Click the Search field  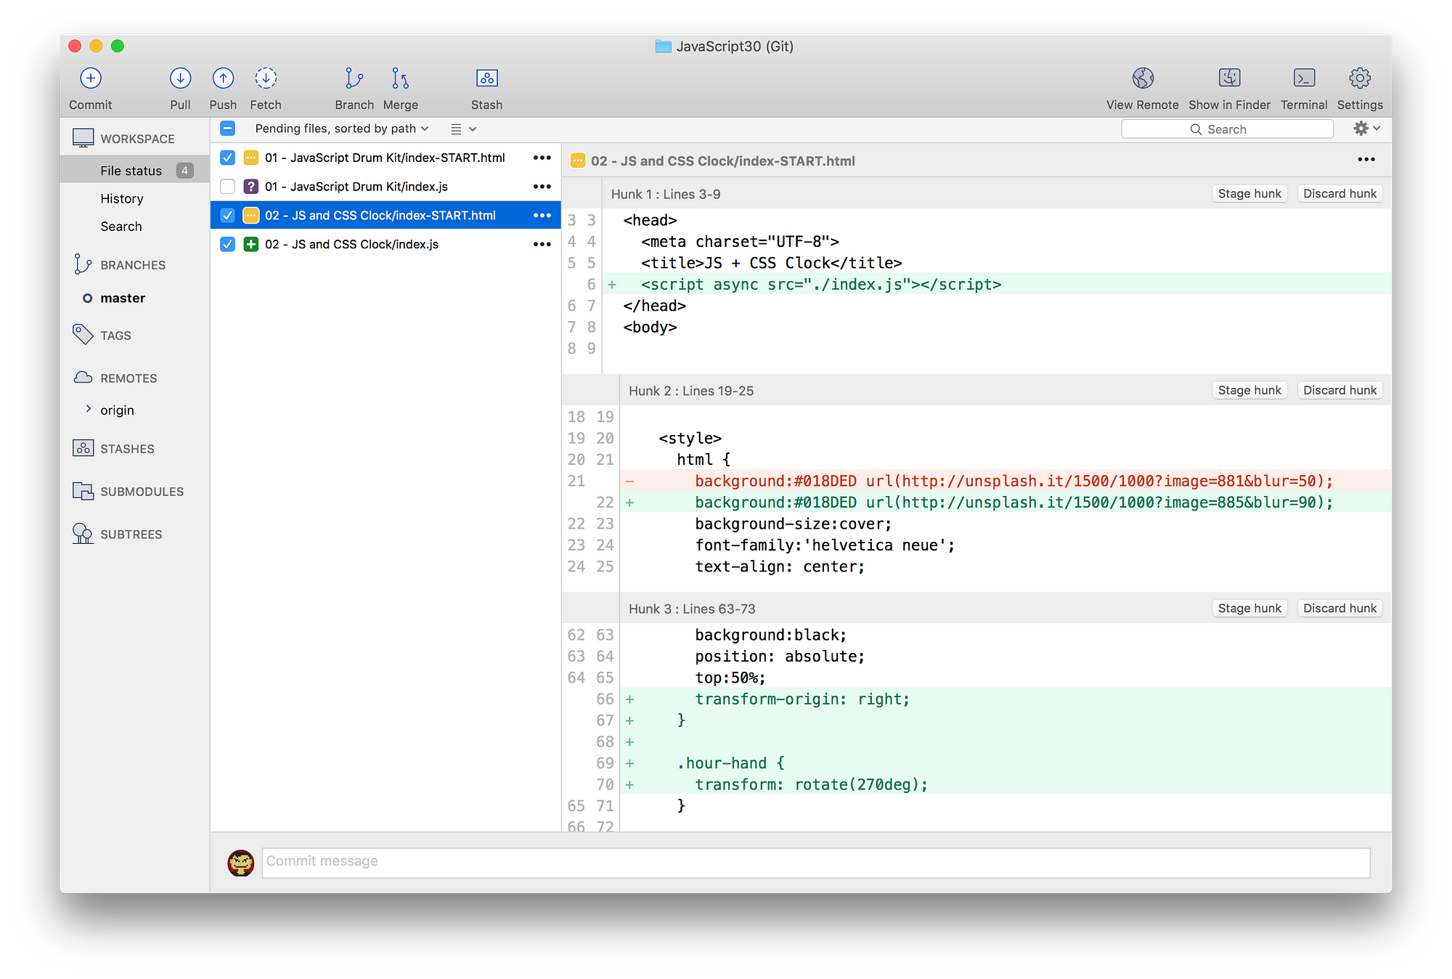(1227, 129)
